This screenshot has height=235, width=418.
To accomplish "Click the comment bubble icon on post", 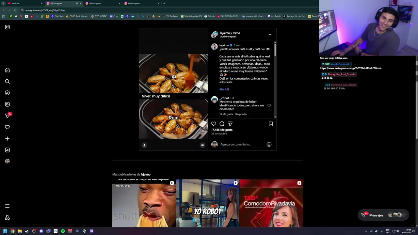I will point(222,124).
